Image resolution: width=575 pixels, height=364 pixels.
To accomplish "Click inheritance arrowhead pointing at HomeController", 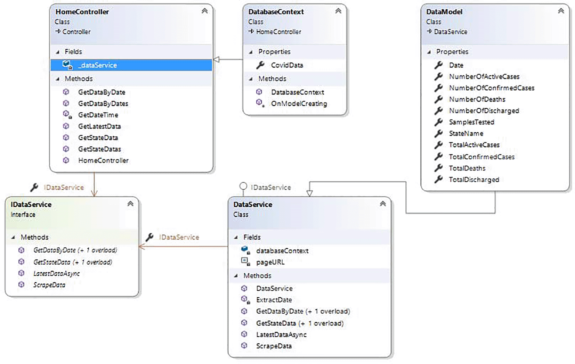I will click(x=216, y=59).
